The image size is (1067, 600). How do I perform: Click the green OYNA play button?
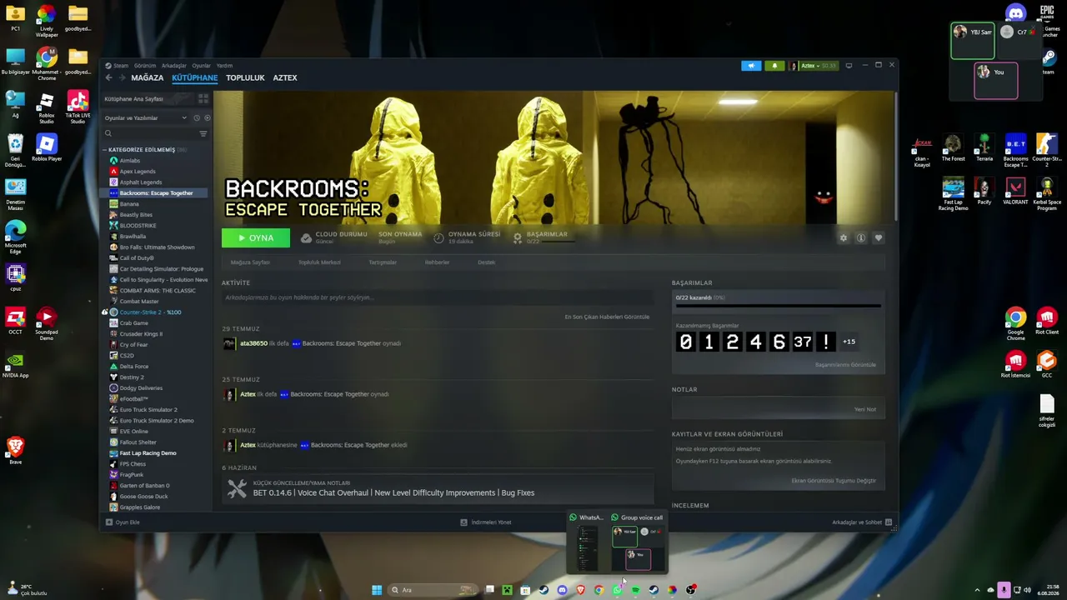click(256, 237)
